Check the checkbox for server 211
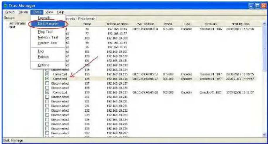268x144 pixels. [47, 97]
